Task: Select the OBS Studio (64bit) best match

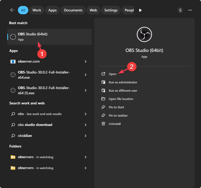Action: coord(49,37)
